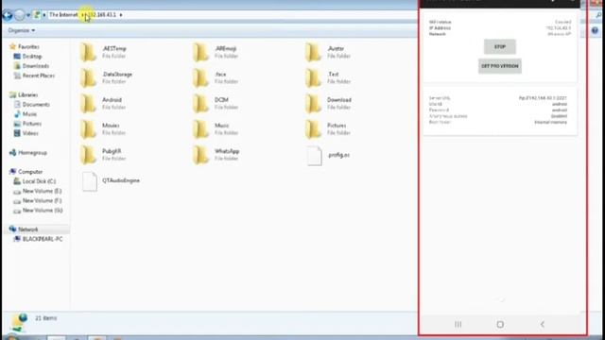Select the .profig.os file
The width and height of the screenshot is (605, 340).
pos(328,155)
